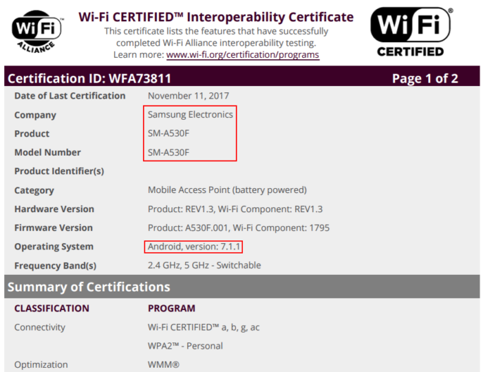The image size is (483, 372).
Task: Select the Wi-Fi CERTIFIED a, b, g, ac entry
Action: [204, 327]
